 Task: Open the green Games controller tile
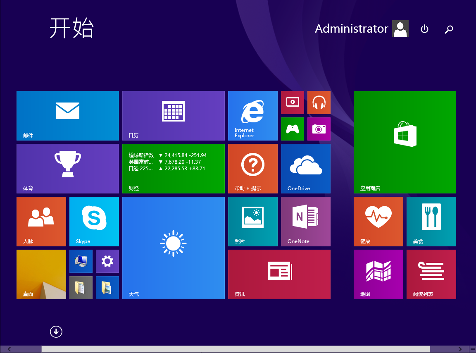(293, 129)
